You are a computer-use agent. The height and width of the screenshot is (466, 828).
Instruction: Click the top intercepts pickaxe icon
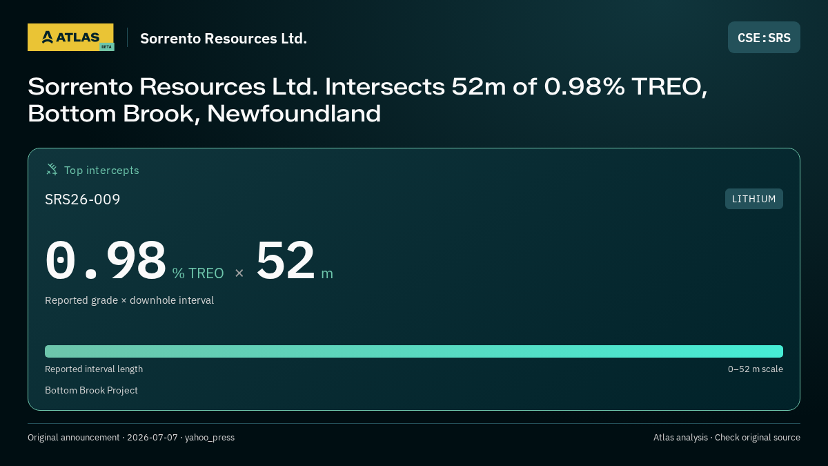(x=52, y=169)
